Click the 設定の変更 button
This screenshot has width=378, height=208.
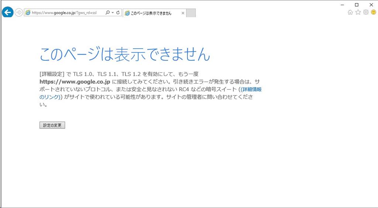tap(52, 125)
